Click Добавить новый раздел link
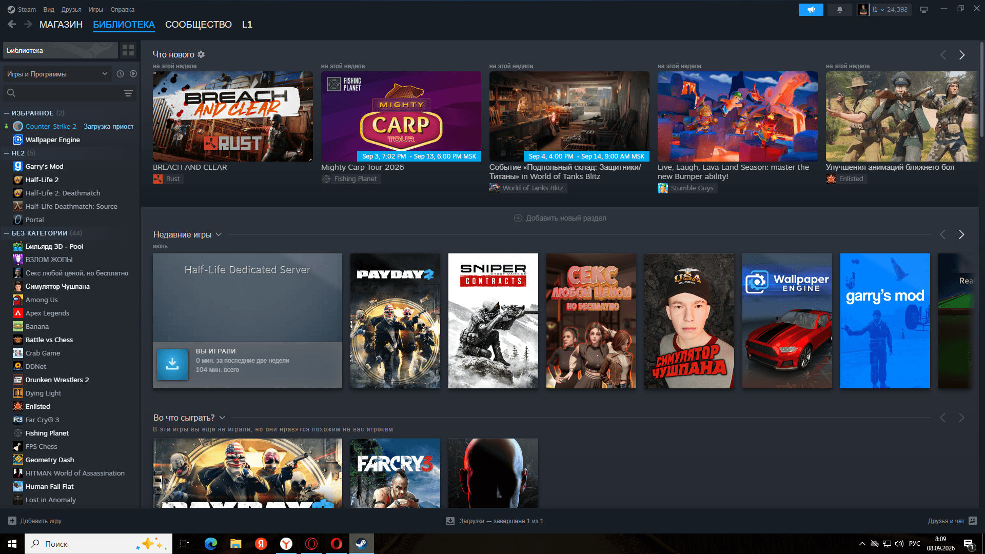 (560, 218)
